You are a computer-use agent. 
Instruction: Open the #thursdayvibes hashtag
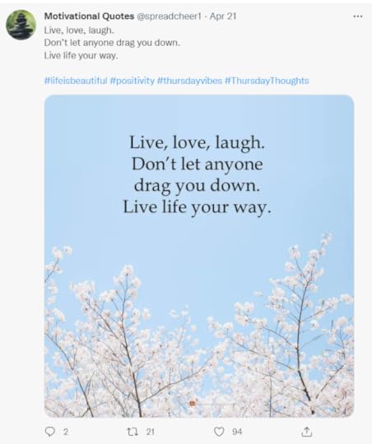[x=189, y=81]
